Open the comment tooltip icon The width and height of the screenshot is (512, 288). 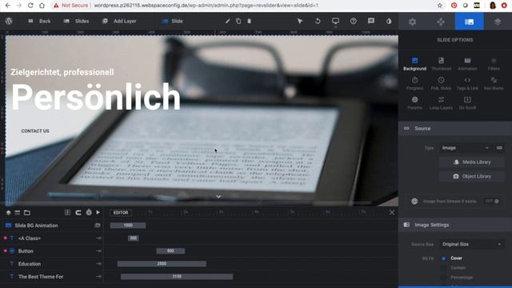[371, 22]
